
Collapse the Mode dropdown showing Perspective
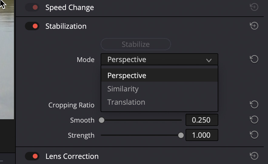tap(159, 59)
